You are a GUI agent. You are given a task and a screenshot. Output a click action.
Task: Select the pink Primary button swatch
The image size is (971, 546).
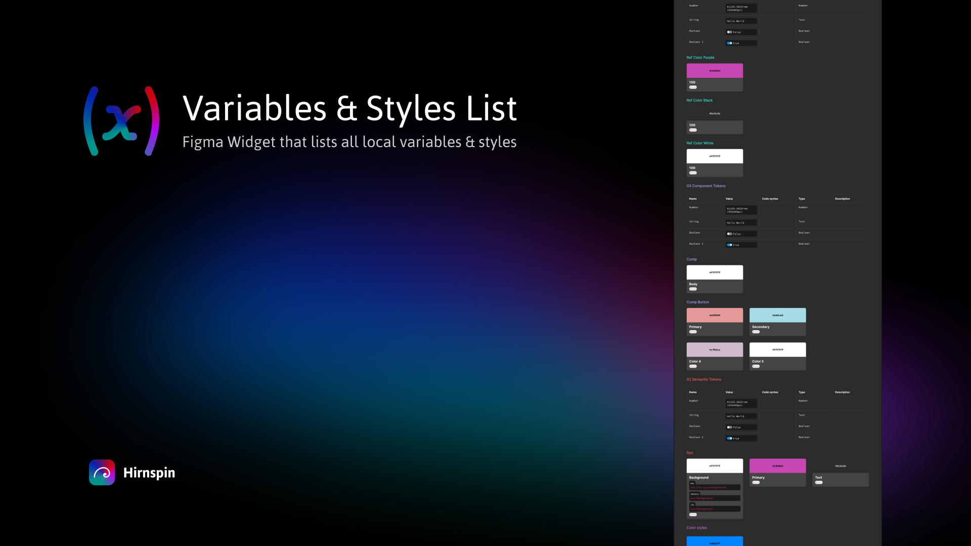point(715,315)
